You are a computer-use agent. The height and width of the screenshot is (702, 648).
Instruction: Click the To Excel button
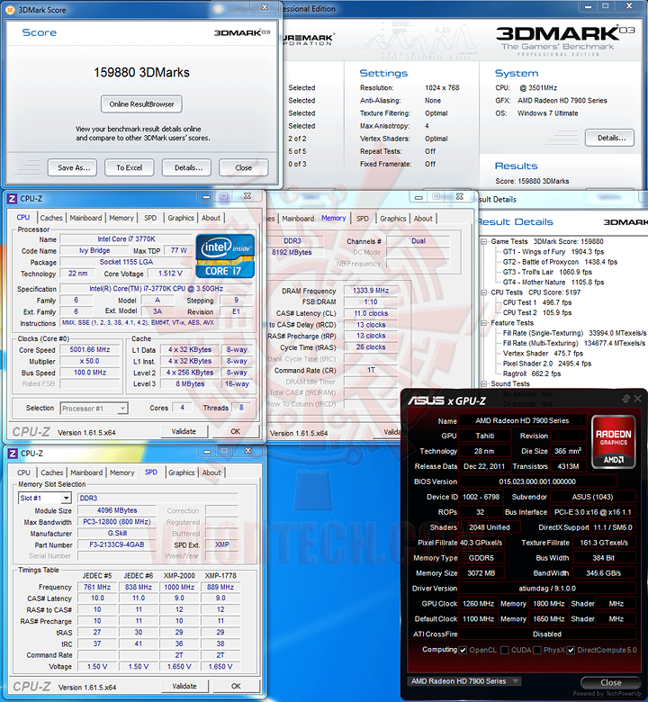tap(130, 168)
